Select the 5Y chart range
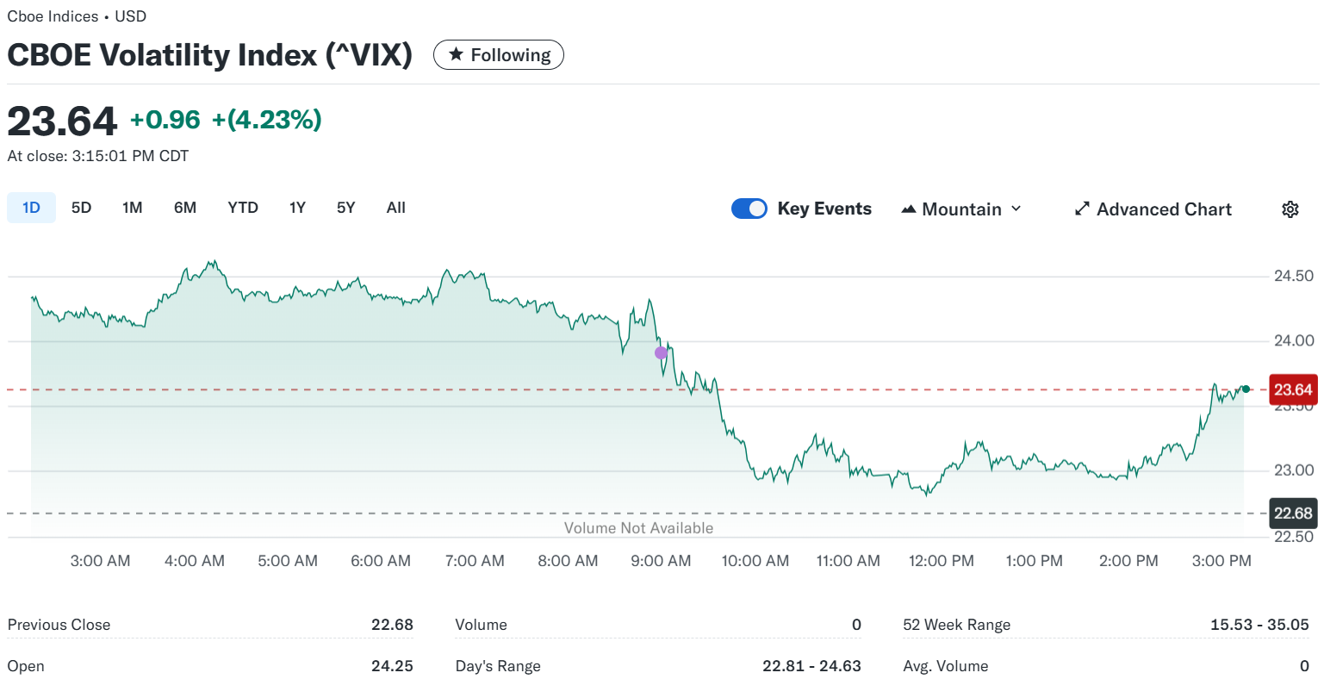The image size is (1324, 679). (345, 208)
